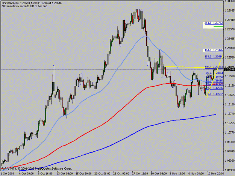The image size is (235, 176).
Task: Select the 50.0 Fibonacci level 1.18695
Action: pyautogui.click(x=214, y=80)
